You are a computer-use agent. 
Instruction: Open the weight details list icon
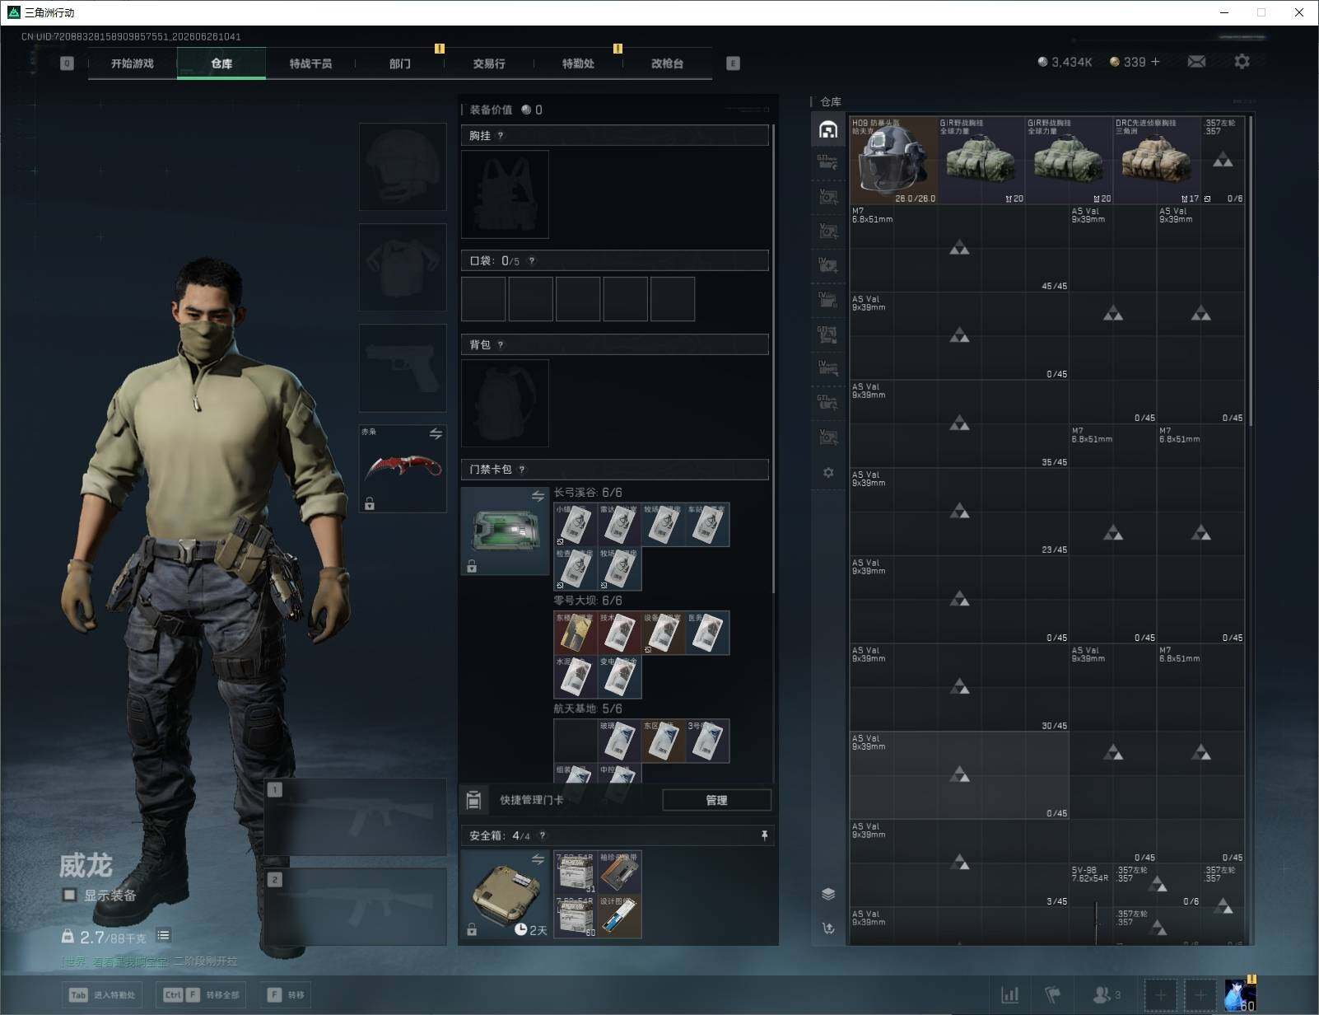[164, 935]
